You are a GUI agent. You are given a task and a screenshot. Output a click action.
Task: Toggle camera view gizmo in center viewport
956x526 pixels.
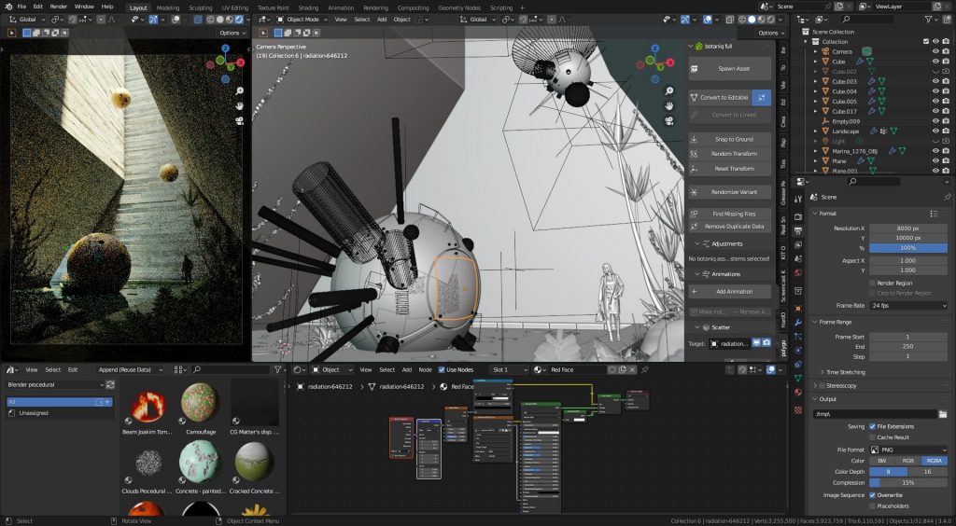668,120
